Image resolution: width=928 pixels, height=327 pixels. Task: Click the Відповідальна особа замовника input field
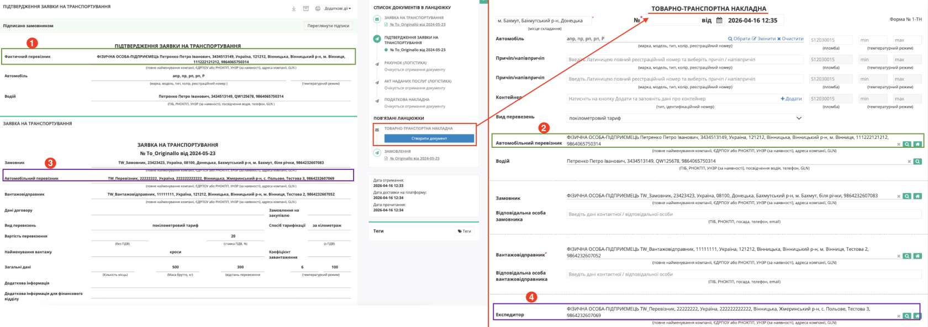click(x=744, y=214)
